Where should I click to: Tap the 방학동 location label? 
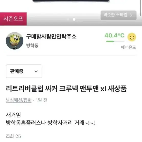[32, 45]
